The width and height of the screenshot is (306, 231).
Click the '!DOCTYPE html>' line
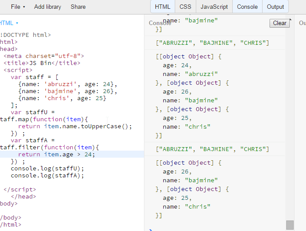point(25,35)
